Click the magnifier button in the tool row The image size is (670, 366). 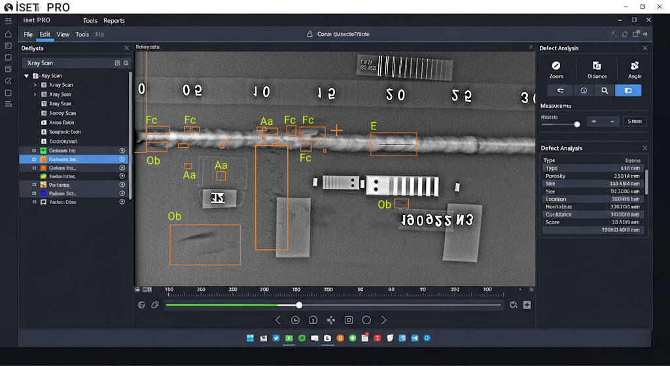605,90
